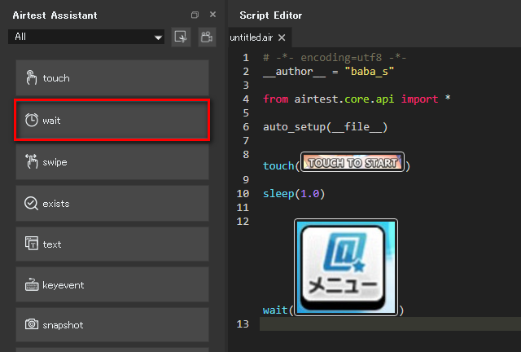Screen dimensions: 521x352
Task: Click the encoding=utf8 comment line
Action: (x=335, y=58)
